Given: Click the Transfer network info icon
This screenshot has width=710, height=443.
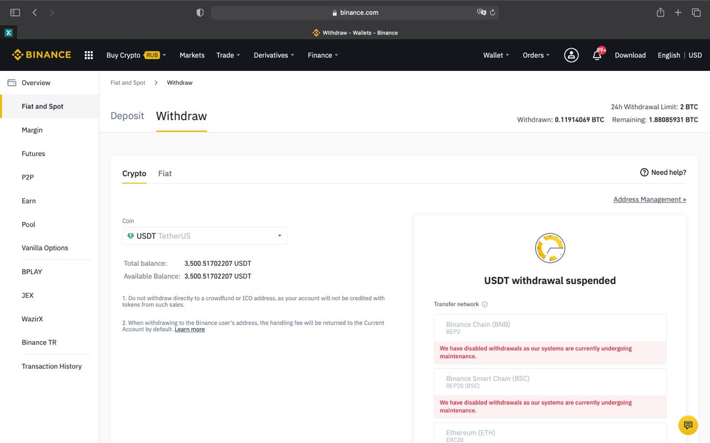Looking at the screenshot, I should coord(484,304).
